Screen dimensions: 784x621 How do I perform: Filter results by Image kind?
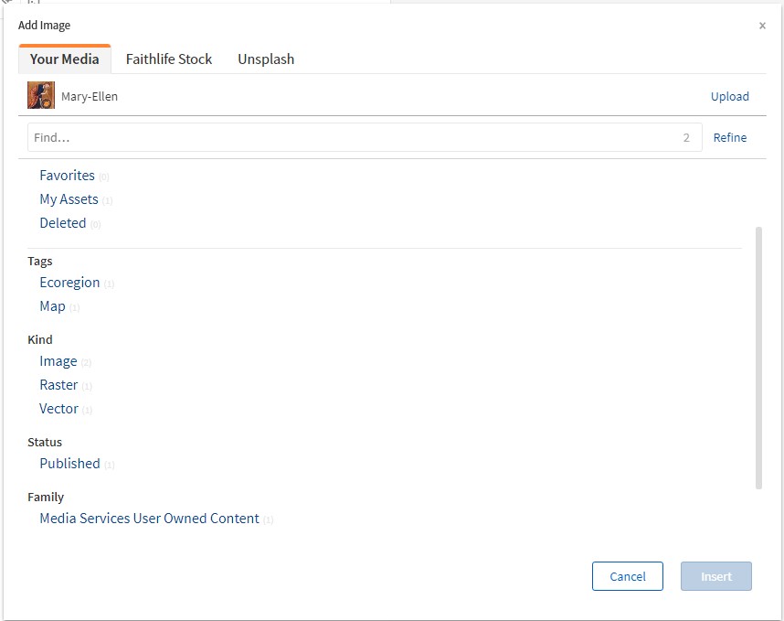[x=58, y=360]
